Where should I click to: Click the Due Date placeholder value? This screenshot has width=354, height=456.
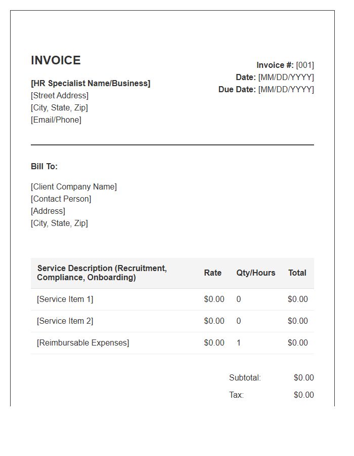click(x=286, y=90)
